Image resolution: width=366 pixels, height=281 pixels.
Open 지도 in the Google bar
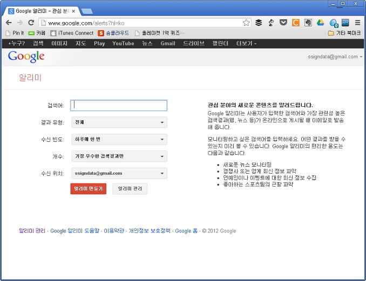(x=80, y=44)
